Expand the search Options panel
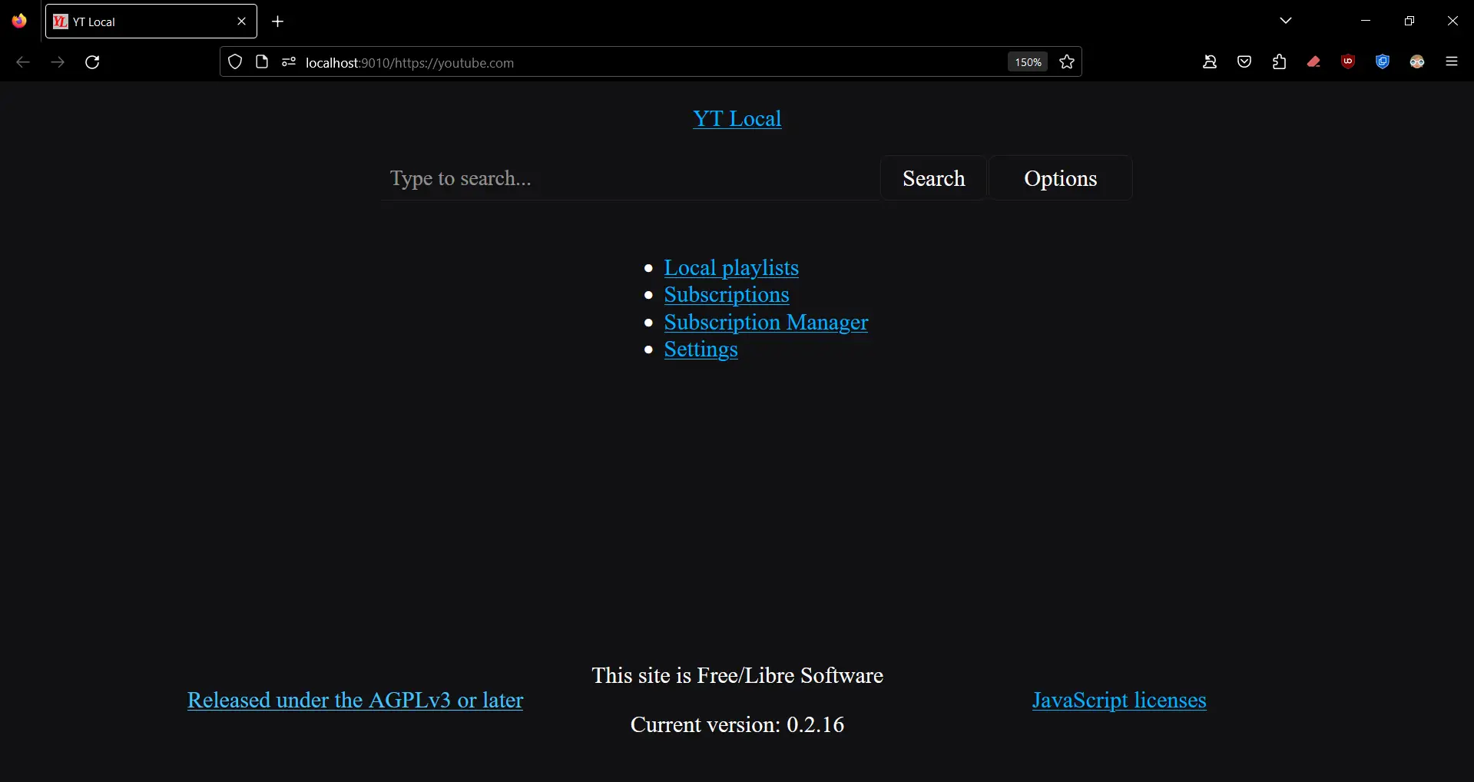 1060,178
